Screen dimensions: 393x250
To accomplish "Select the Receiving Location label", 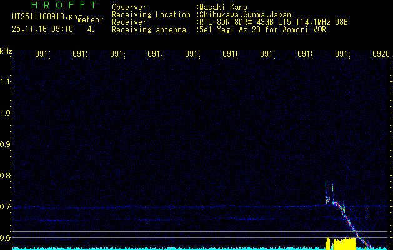I will [x=151, y=14].
